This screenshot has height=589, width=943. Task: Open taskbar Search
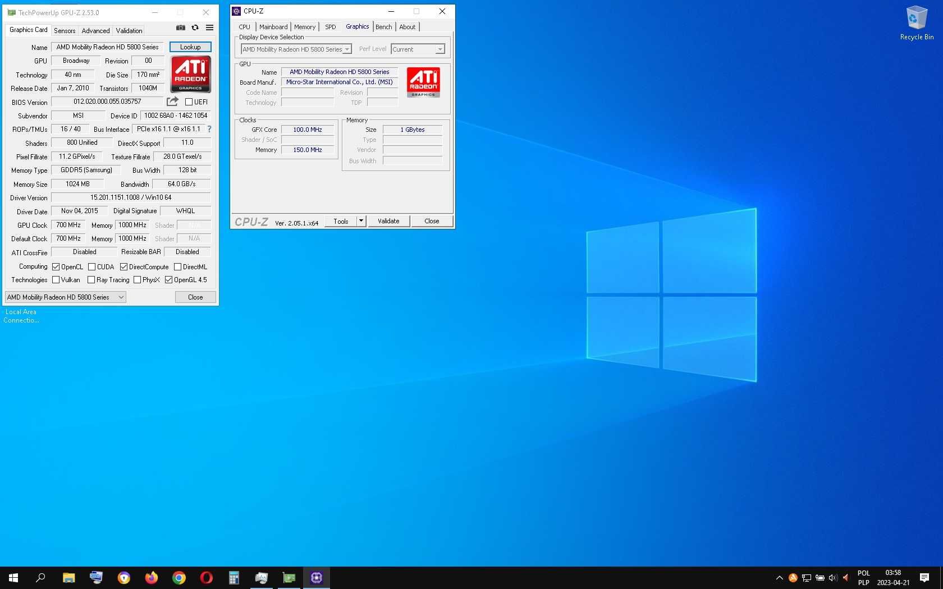40,578
